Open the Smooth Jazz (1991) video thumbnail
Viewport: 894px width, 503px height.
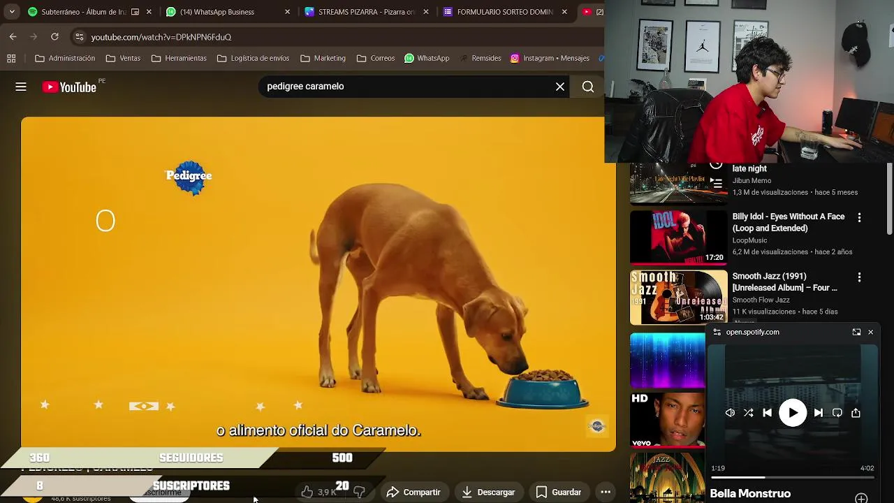pos(678,298)
